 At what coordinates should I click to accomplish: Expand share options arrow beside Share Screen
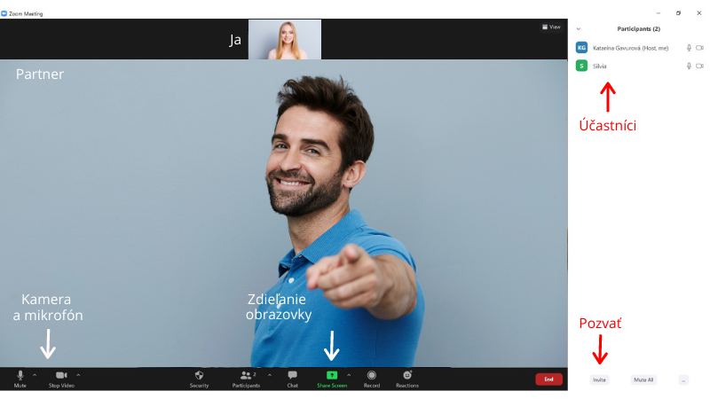pyautogui.click(x=349, y=375)
